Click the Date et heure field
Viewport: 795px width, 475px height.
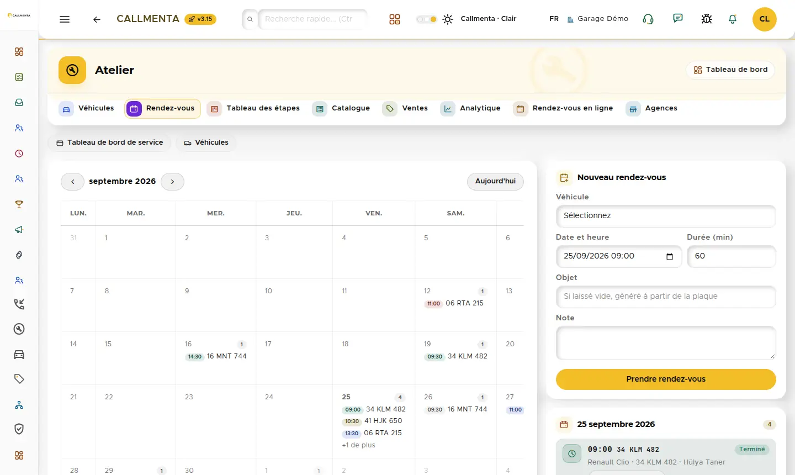click(619, 257)
